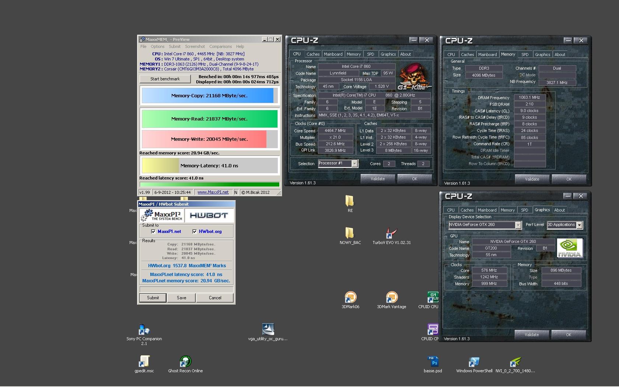Click the green benchmark progress bar
619x387 pixels.
(209, 184)
